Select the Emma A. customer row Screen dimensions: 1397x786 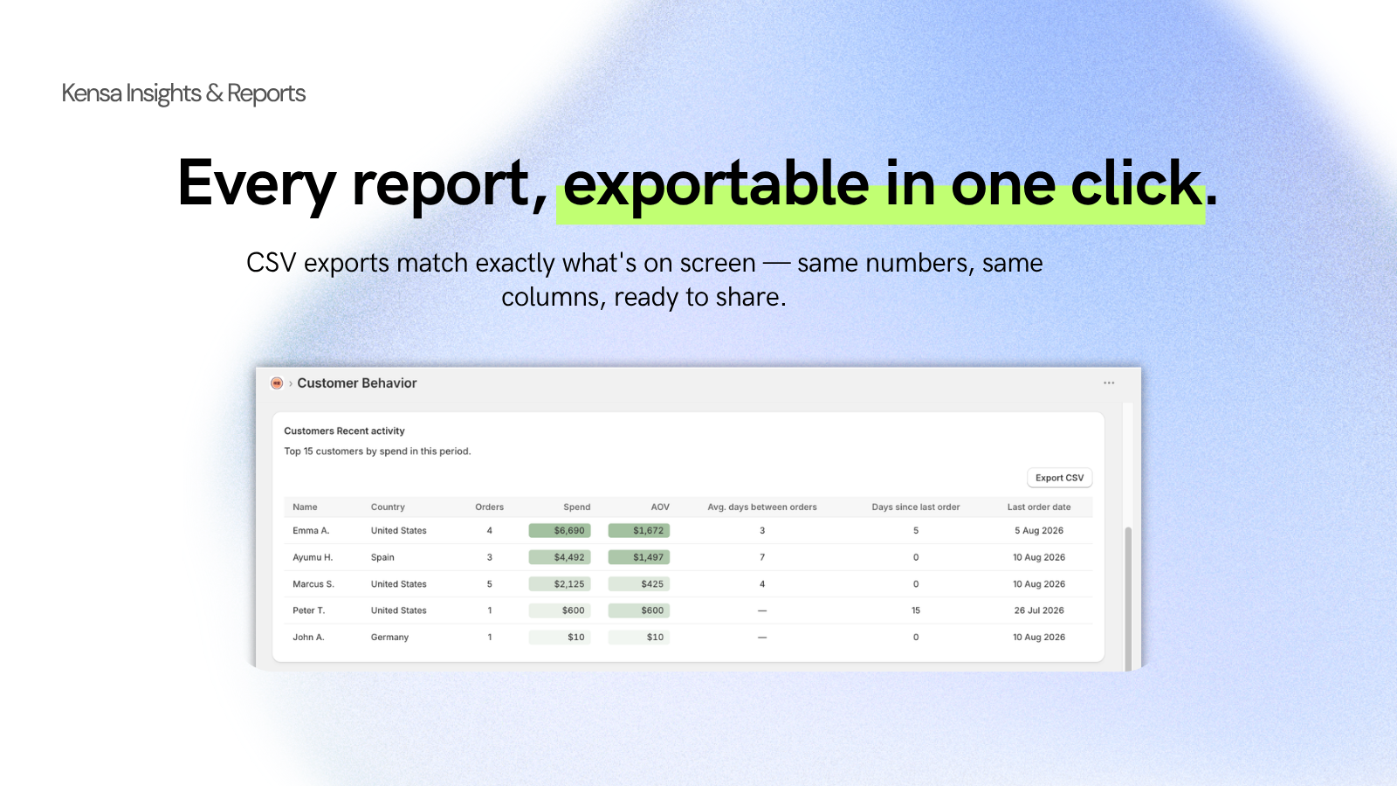pos(688,530)
